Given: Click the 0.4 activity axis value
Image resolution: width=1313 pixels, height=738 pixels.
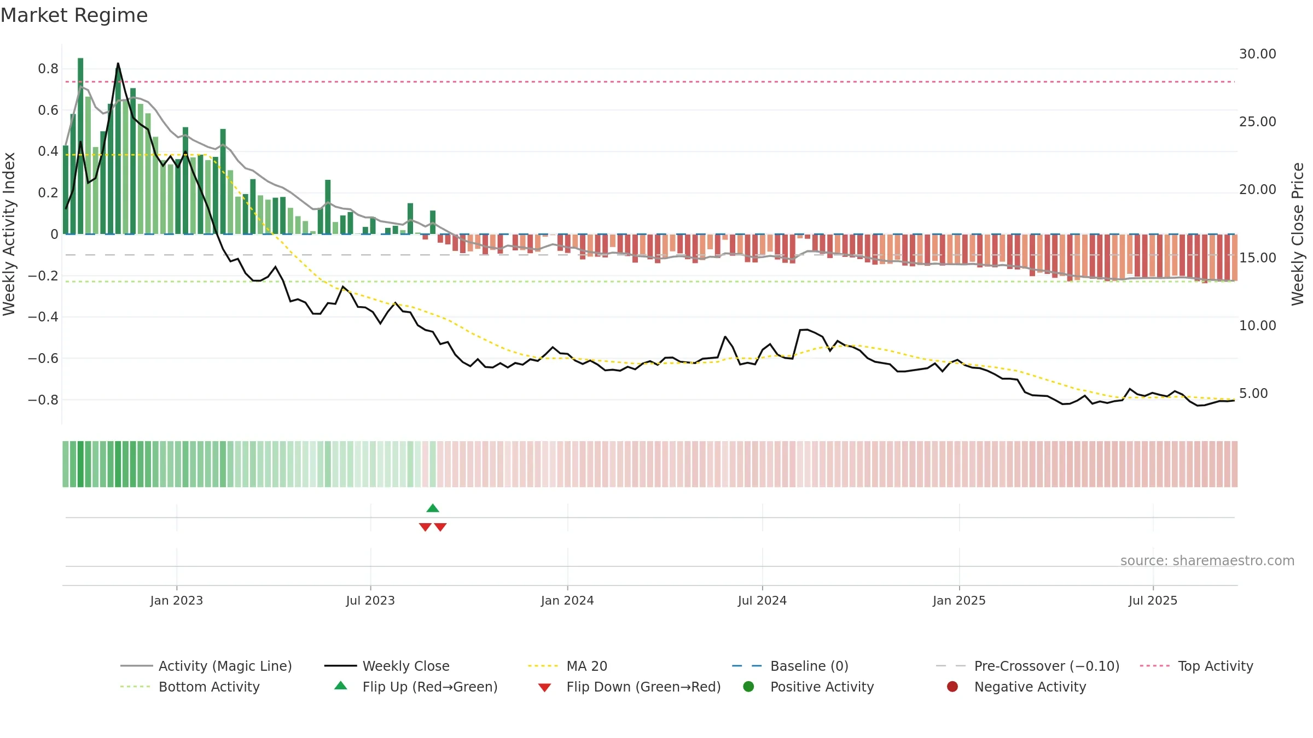Looking at the screenshot, I should [48, 151].
